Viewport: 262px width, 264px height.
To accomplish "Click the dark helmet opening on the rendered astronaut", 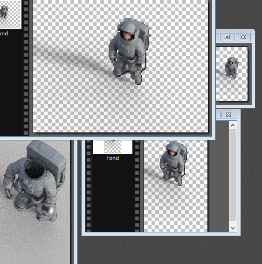I will (x=35, y=169).
